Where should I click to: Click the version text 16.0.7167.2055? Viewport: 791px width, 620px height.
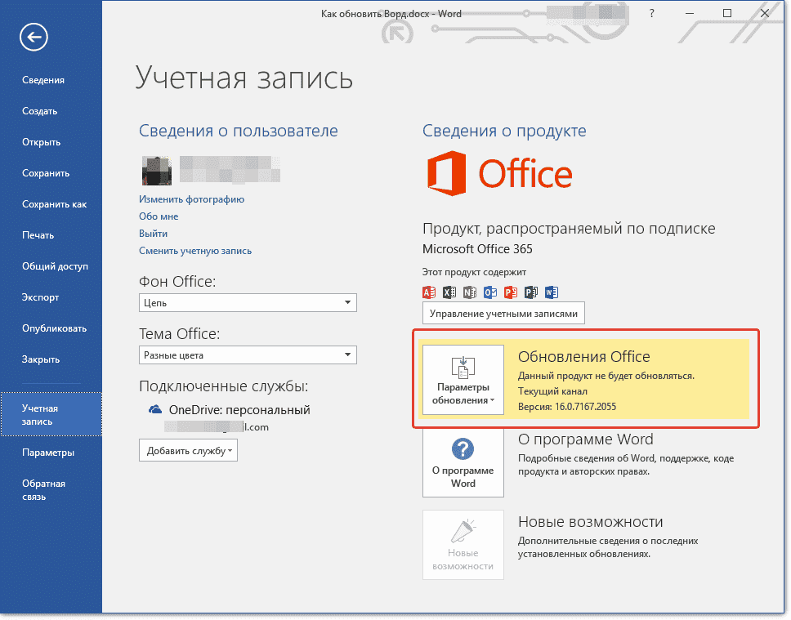[586, 407]
